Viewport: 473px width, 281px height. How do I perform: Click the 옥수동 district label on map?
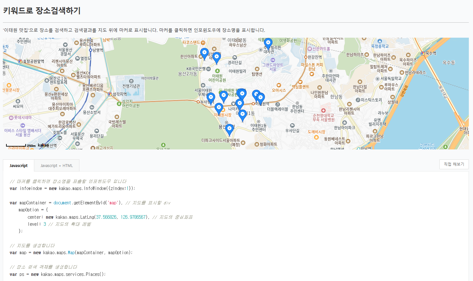[449, 63]
